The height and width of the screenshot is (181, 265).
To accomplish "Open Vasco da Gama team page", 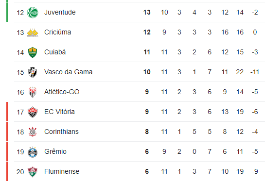I will pyautogui.click(x=68, y=72).
